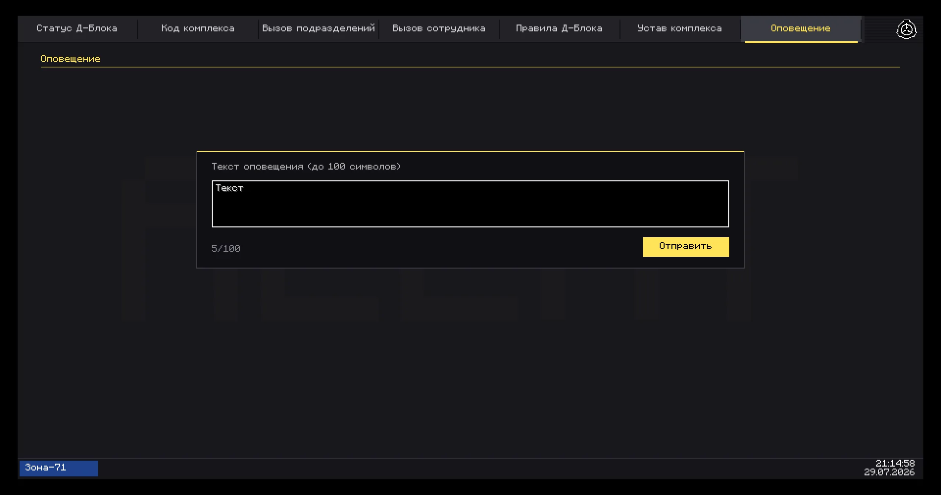941x495 pixels.
Task: Click the 21:14:58 clock time
Action: [895, 463]
